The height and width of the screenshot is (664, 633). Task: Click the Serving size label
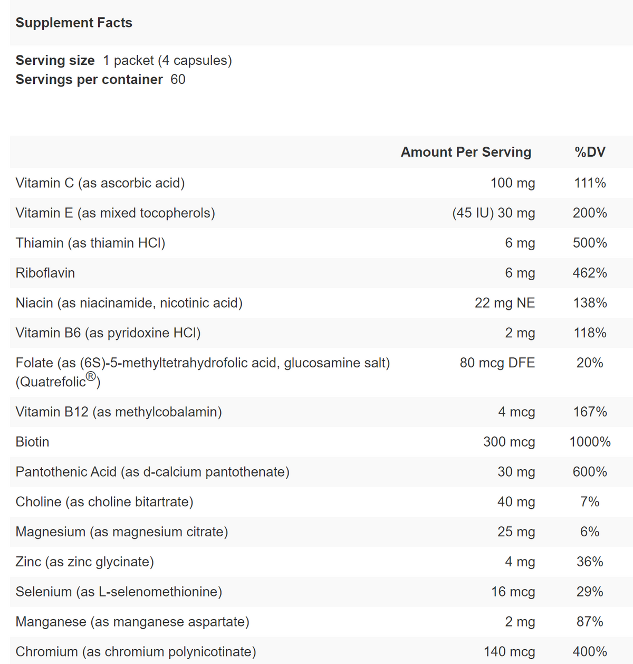point(55,61)
